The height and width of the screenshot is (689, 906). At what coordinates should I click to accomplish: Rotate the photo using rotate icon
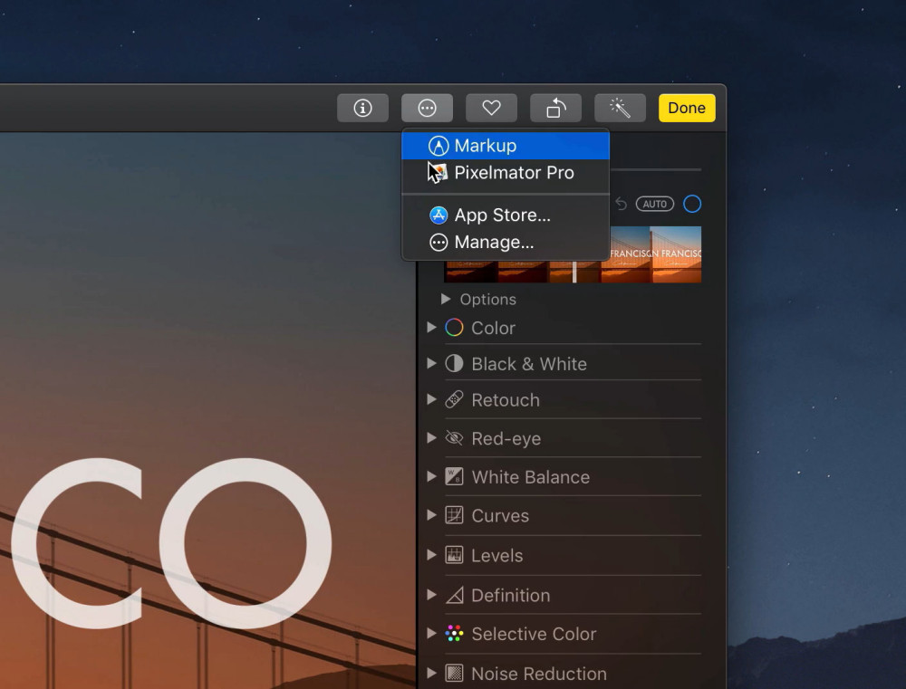tap(555, 108)
